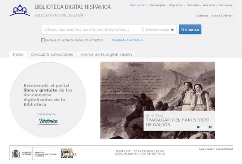The height and width of the screenshot is (164, 242).
Task: Open the Gobierno de España emblem logo
Action: pos(21,153)
